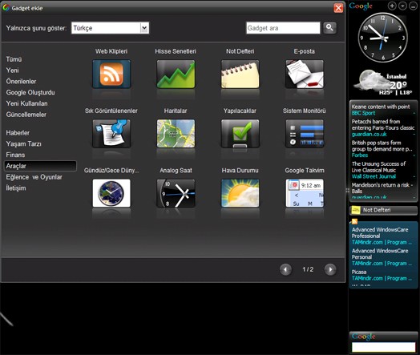420x355 pixels.
Task: Click the Google logo at sidebar top
Action: point(361,6)
